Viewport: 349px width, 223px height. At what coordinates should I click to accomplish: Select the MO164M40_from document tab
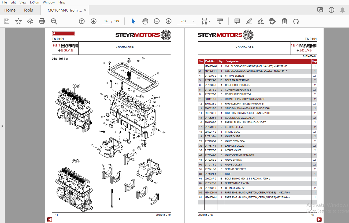(x=65, y=10)
